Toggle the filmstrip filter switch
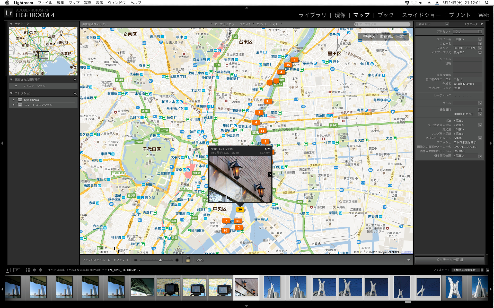Image resolution: width=494 pixels, height=308 pixels. (x=487, y=270)
